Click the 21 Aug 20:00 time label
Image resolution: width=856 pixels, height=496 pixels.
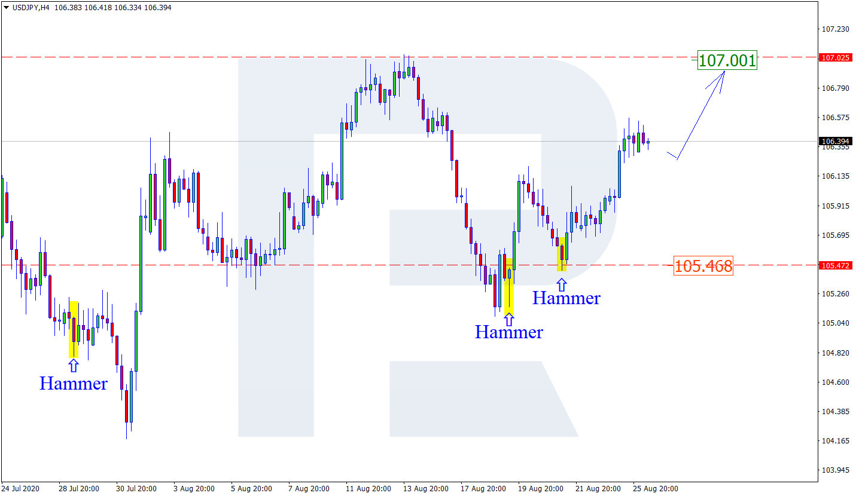[598, 489]
